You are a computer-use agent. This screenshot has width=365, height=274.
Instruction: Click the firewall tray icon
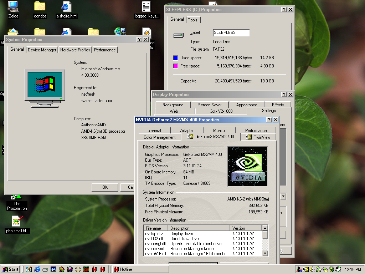299,270
